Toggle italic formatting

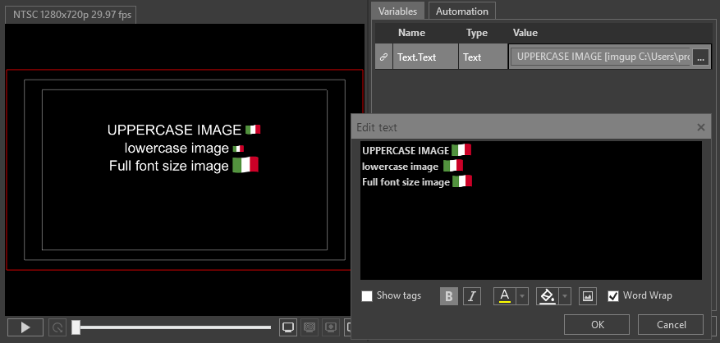coord(471,296)
